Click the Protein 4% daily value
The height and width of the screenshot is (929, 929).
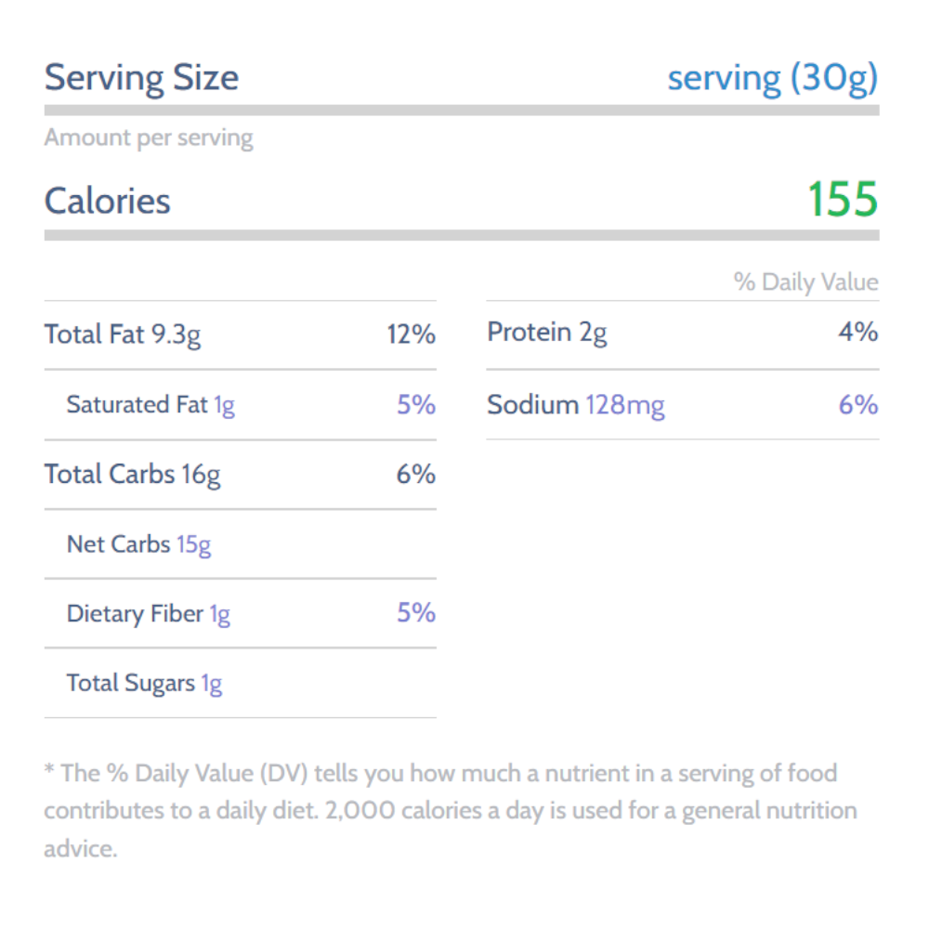(858, 333)
